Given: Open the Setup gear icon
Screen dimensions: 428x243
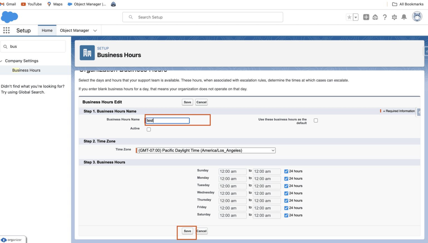Looking at the screenshot, I should (x=394, y=17).
